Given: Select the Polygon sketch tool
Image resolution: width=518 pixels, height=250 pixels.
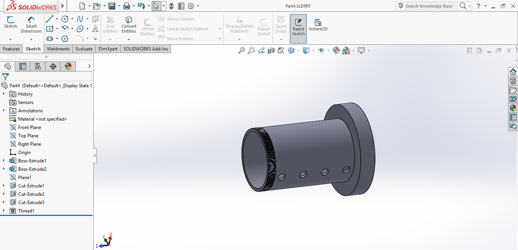Looking at the screenshot, I should [x=65, y=39].
